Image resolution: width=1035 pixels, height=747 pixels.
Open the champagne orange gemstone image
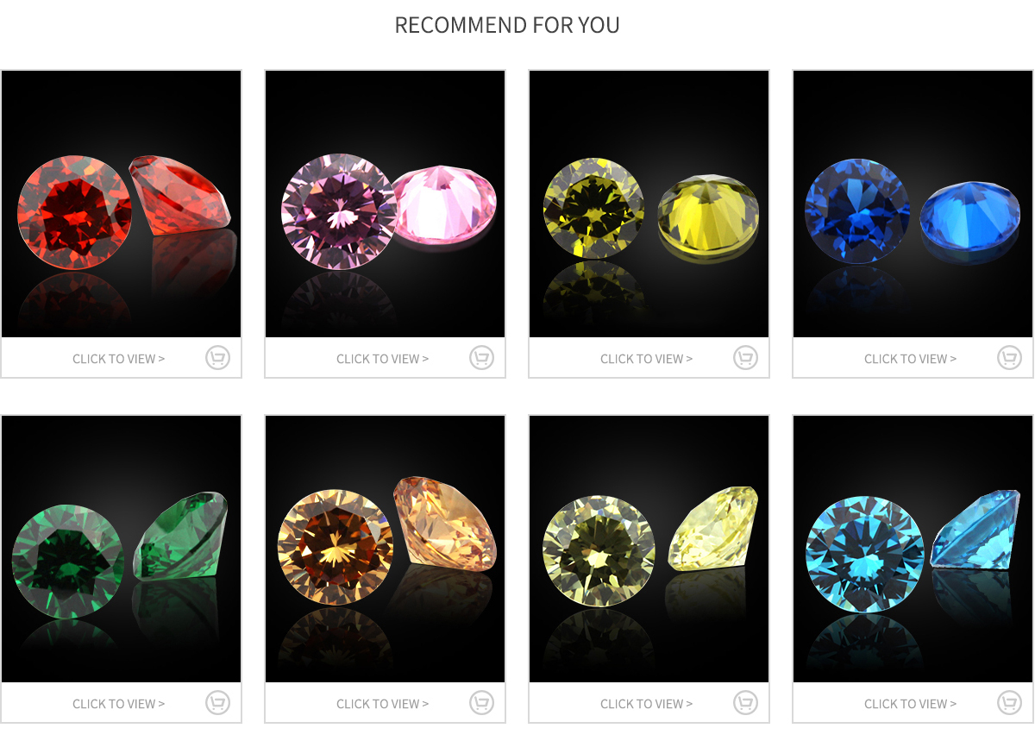386,549
